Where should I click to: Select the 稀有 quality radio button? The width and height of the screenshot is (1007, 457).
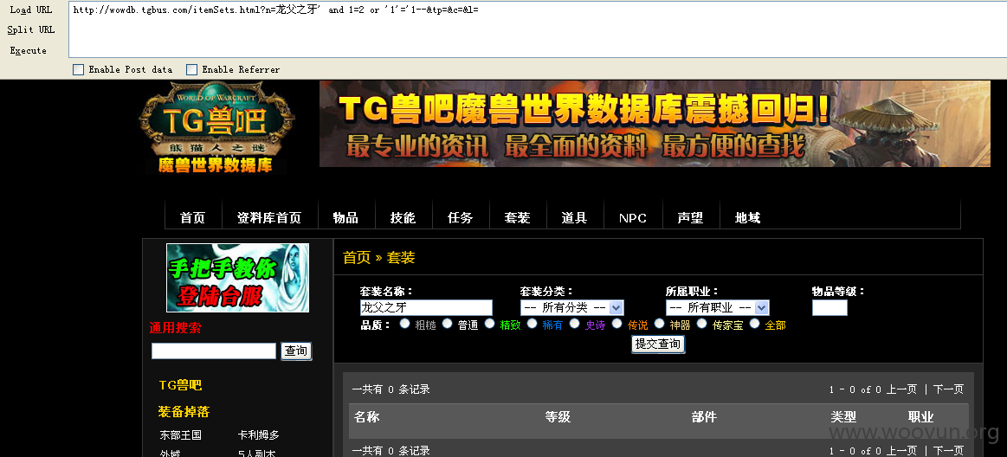532,324
